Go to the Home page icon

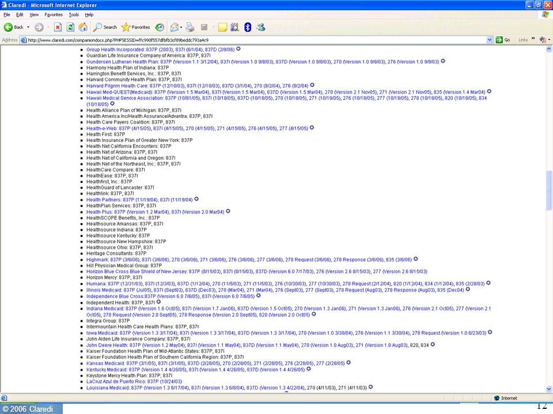click(83, 27)
